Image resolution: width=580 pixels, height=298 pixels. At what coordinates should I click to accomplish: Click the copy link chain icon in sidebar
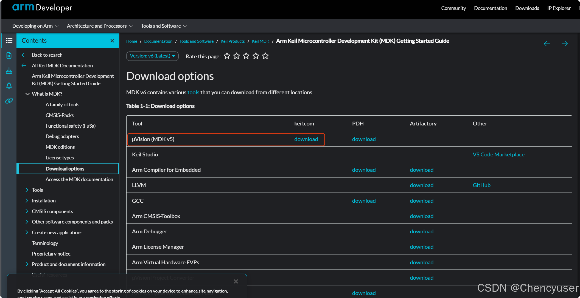[9, 101]
